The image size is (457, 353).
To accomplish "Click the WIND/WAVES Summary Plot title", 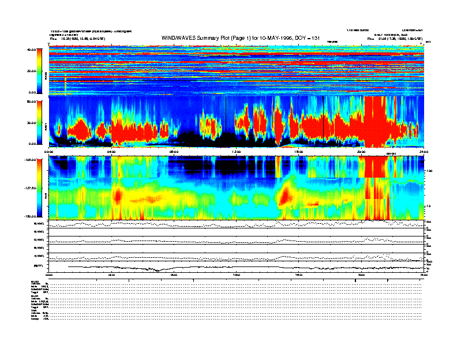I will (x=241, y=38).
